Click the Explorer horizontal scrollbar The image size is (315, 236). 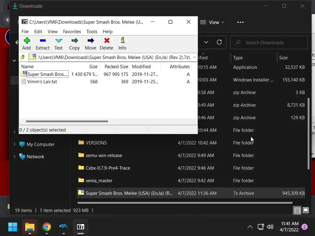pos(185,203)
